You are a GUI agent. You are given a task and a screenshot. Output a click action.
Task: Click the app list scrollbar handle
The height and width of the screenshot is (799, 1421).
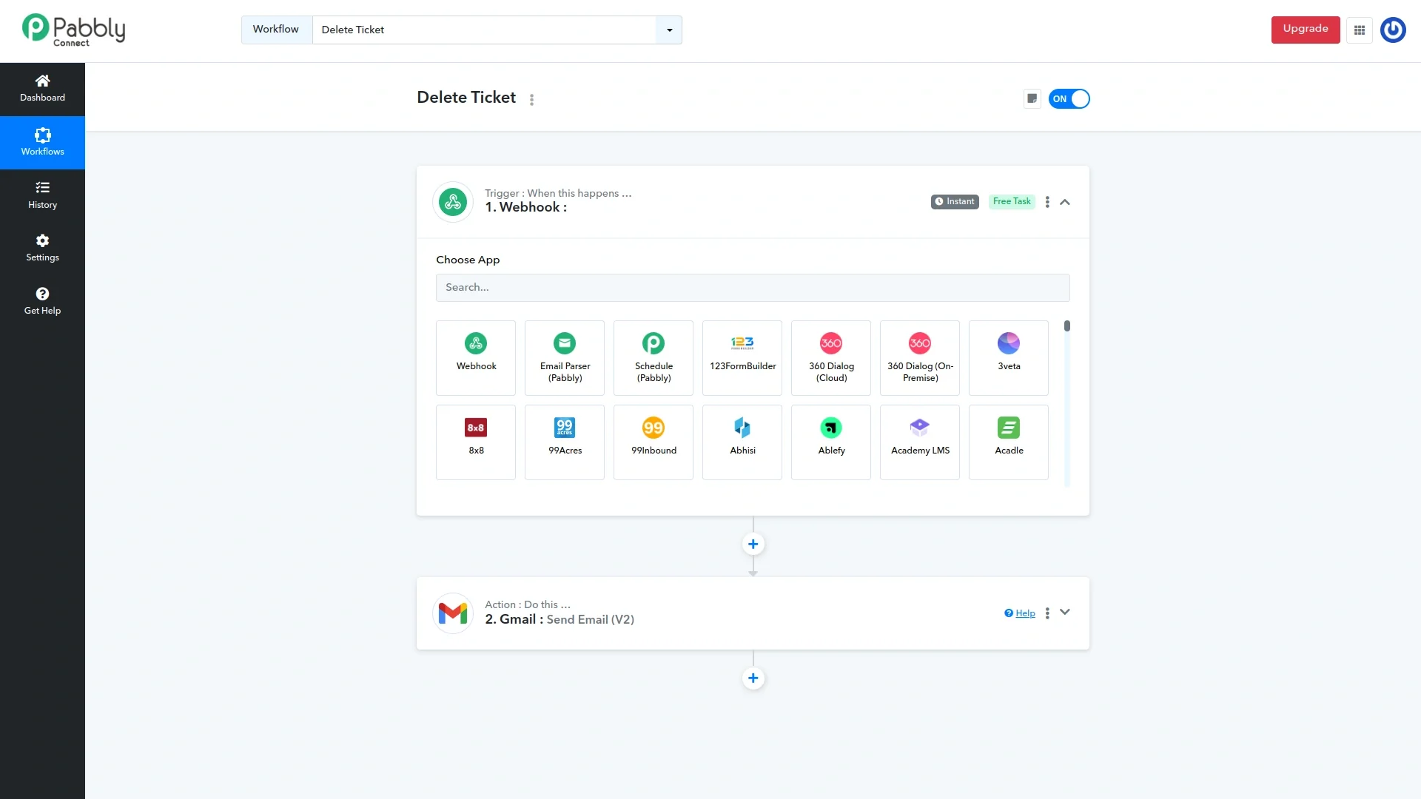point(1067,326)
